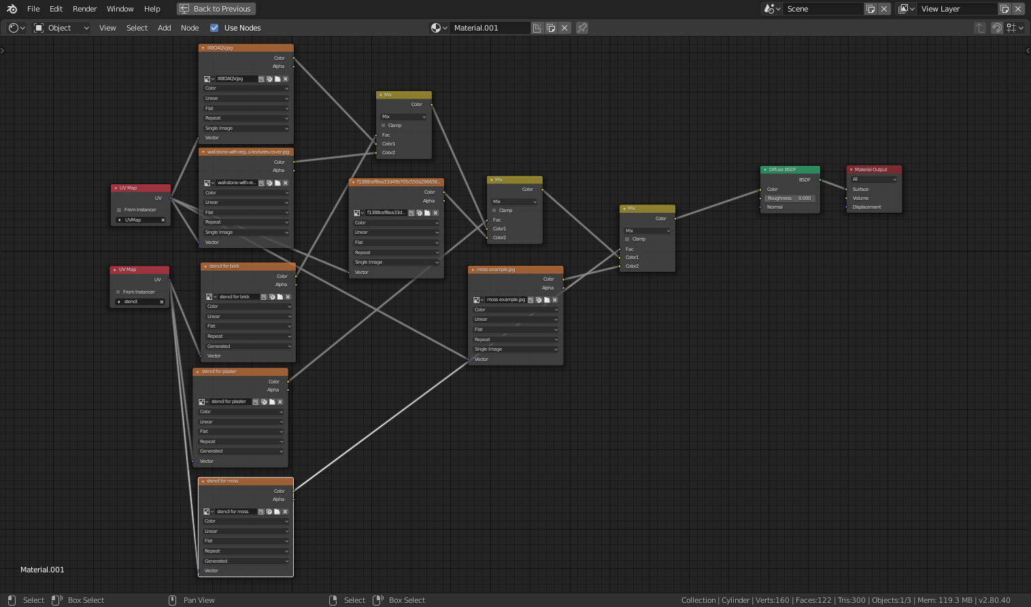This screenshot has height=607, width=1031.
Task: Click the material browse sphere icon
Action: coord(439,28)
